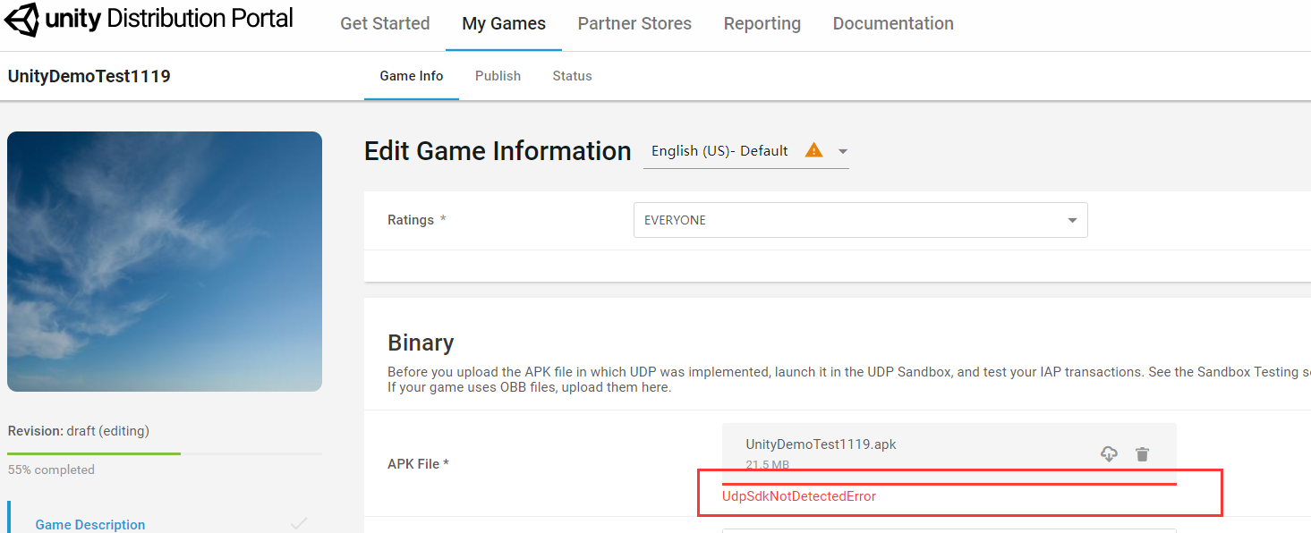Switch to the Publish tab
Image resolution: width=1311 pixels, height=533 pixels.
pyautogui.click(x=498, y=76)
